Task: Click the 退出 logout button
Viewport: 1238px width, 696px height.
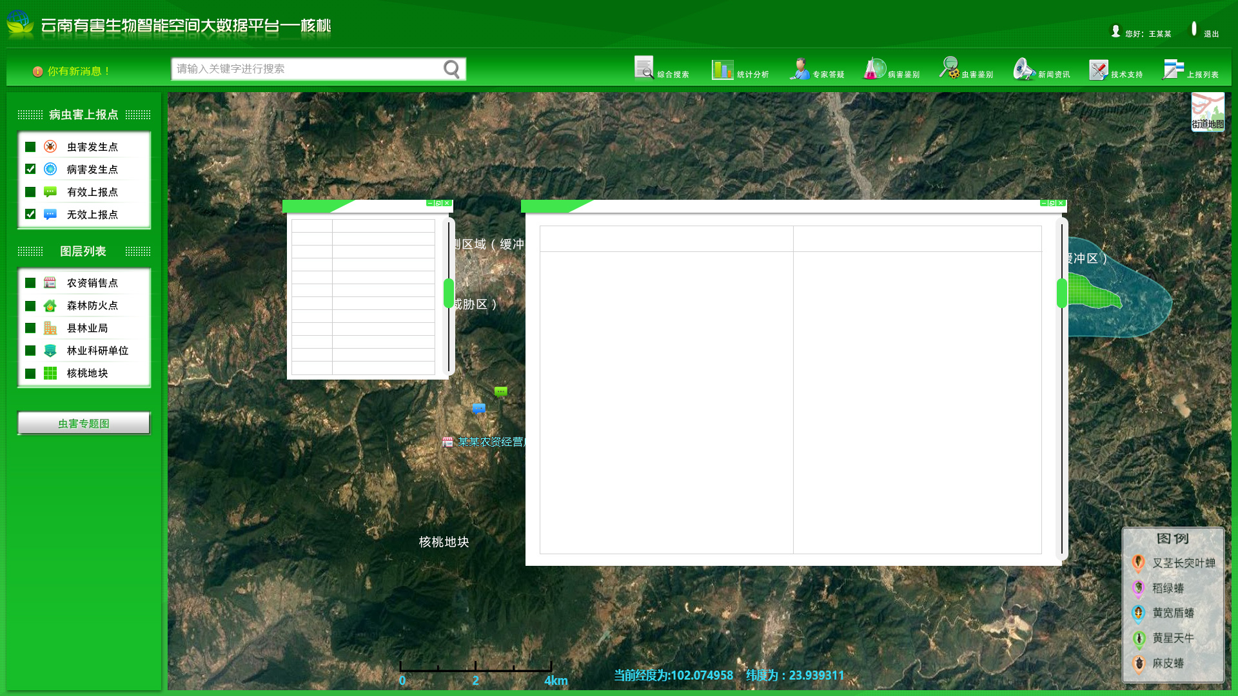Action: tap(1204, 31)
